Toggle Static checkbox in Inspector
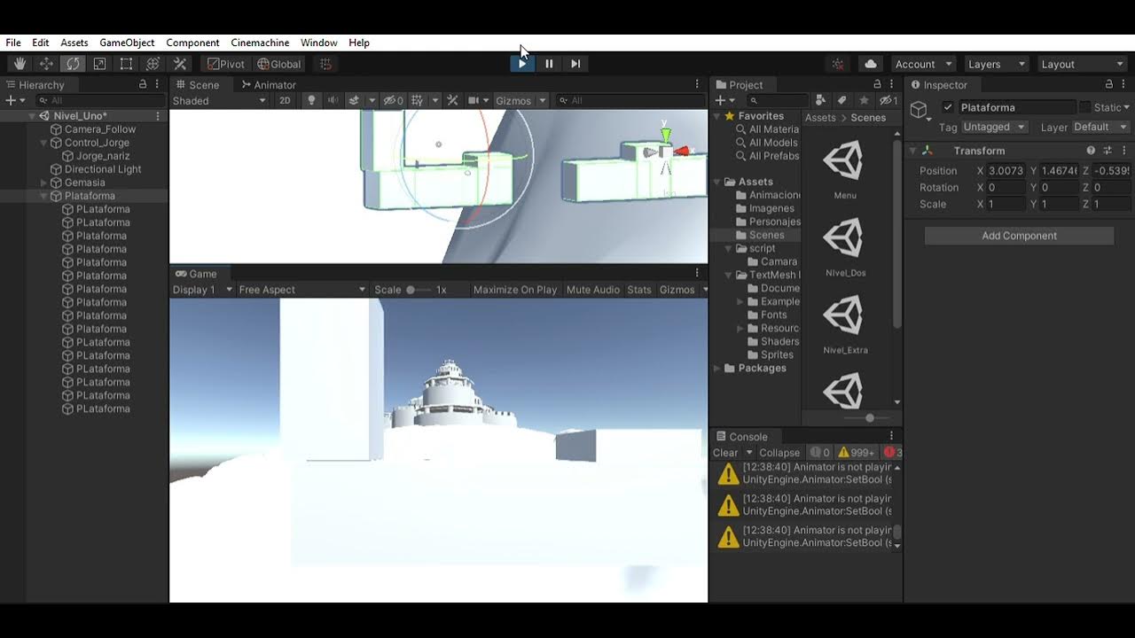Viewport: 1135px width, 638px height. 1084,107
